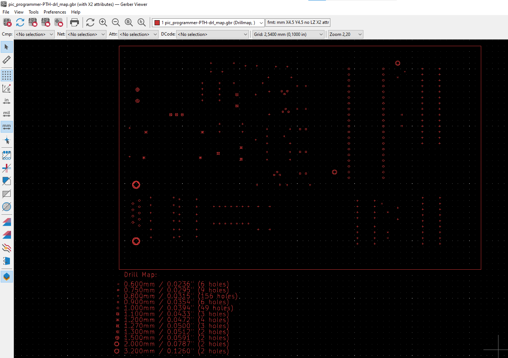This screenshot has height=358, width=508.
Task: Open Excellon drill files icon
Action: [x=46, y=22]
